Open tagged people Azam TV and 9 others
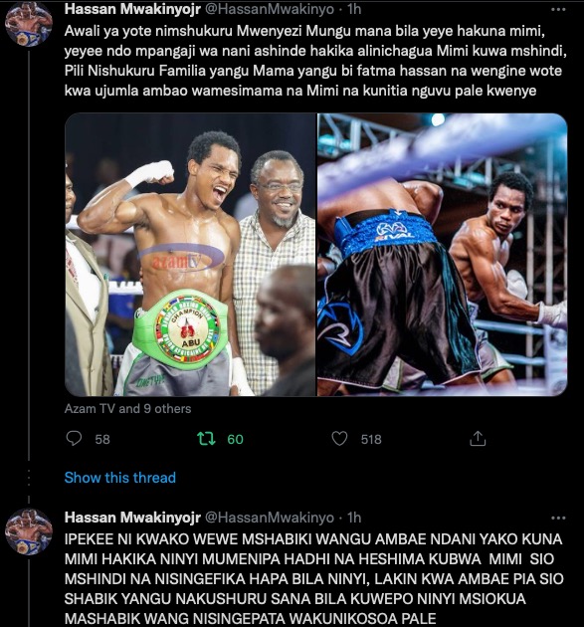The height and width of the screenshot is (627, 584). 127,409
